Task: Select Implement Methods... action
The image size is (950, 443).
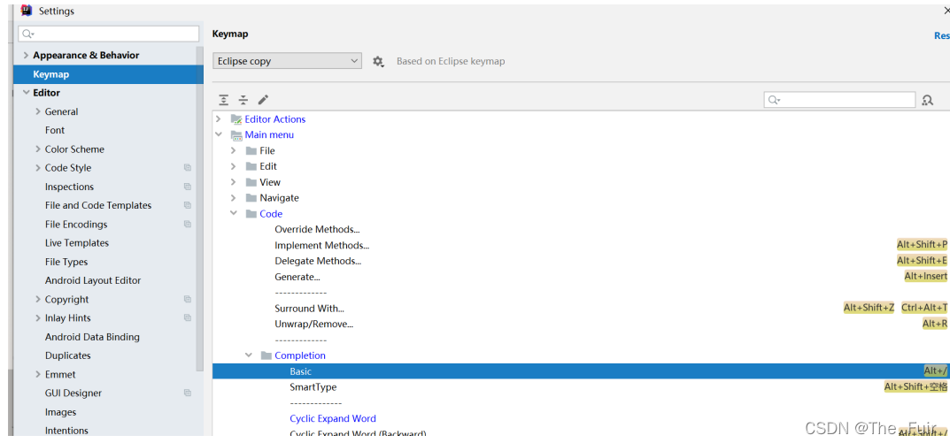Action: (321, 245)
